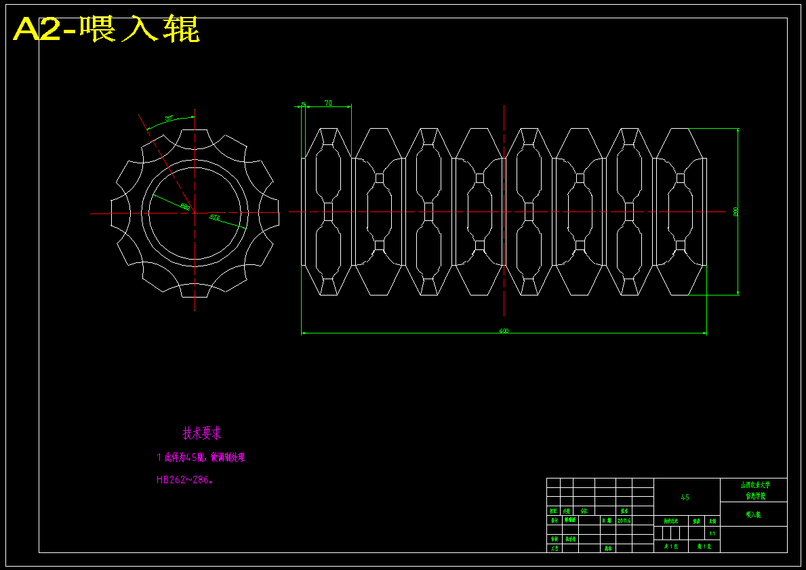Select the '技术要求' heading text
Image resolution: width=806 pixels, height=570 pixels.
coord(201,433)
